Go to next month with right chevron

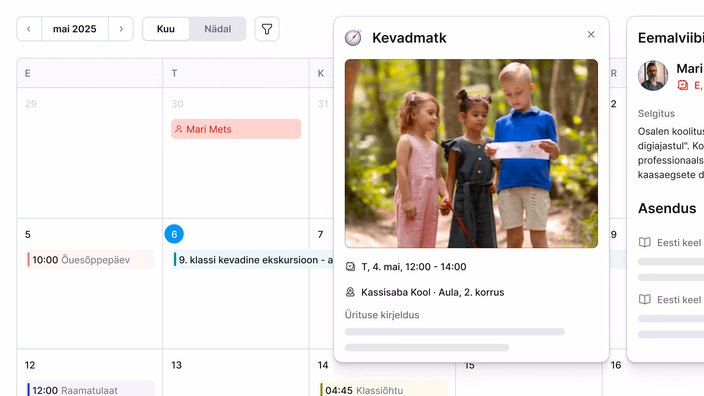pyautogui.click(x=121, y=29)
